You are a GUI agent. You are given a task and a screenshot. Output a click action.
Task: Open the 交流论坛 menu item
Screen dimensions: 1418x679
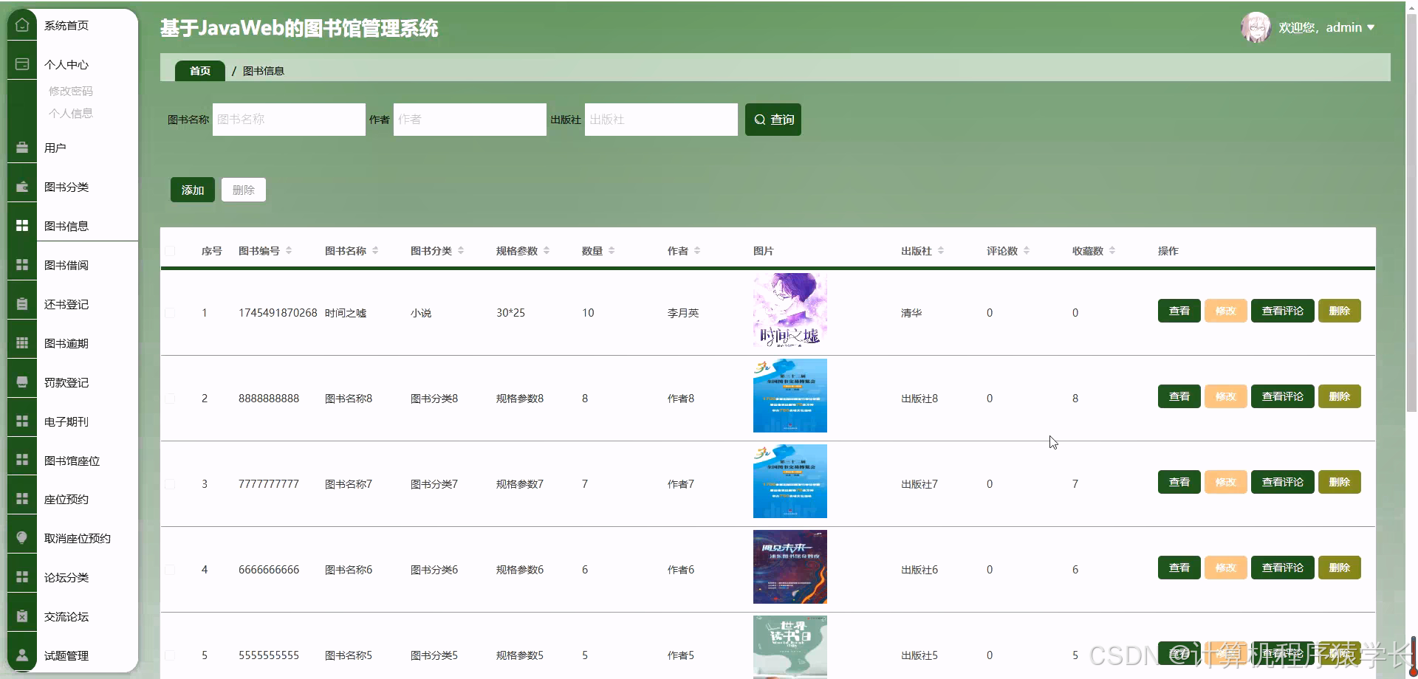[66, 616]
